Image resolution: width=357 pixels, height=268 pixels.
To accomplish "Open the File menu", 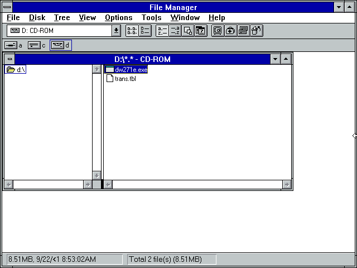I will click(x=13, y=17).
